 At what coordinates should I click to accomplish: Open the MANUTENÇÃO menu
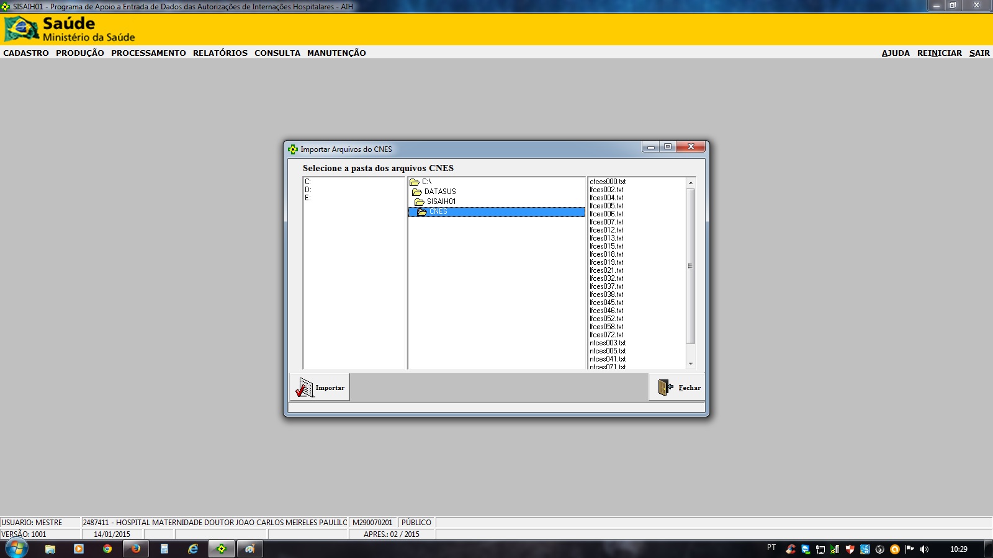click(336, 53)
